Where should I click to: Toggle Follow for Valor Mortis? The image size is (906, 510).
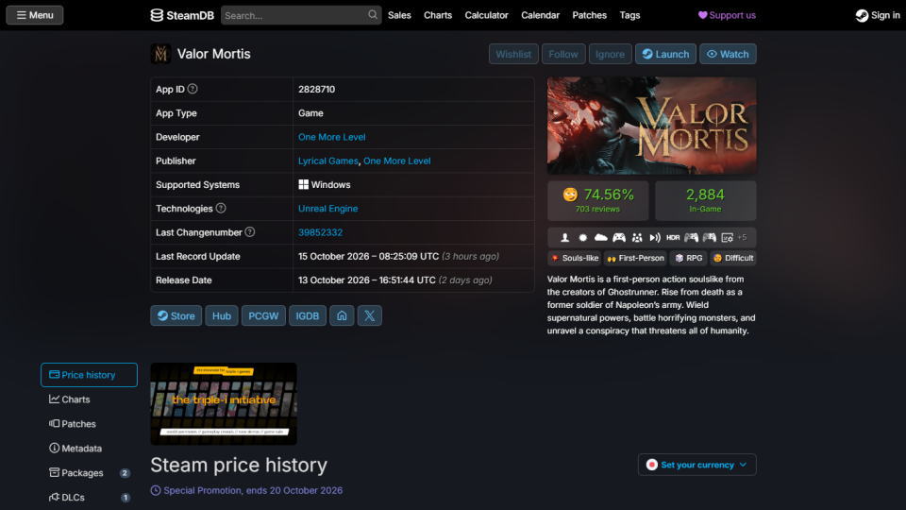563,54
